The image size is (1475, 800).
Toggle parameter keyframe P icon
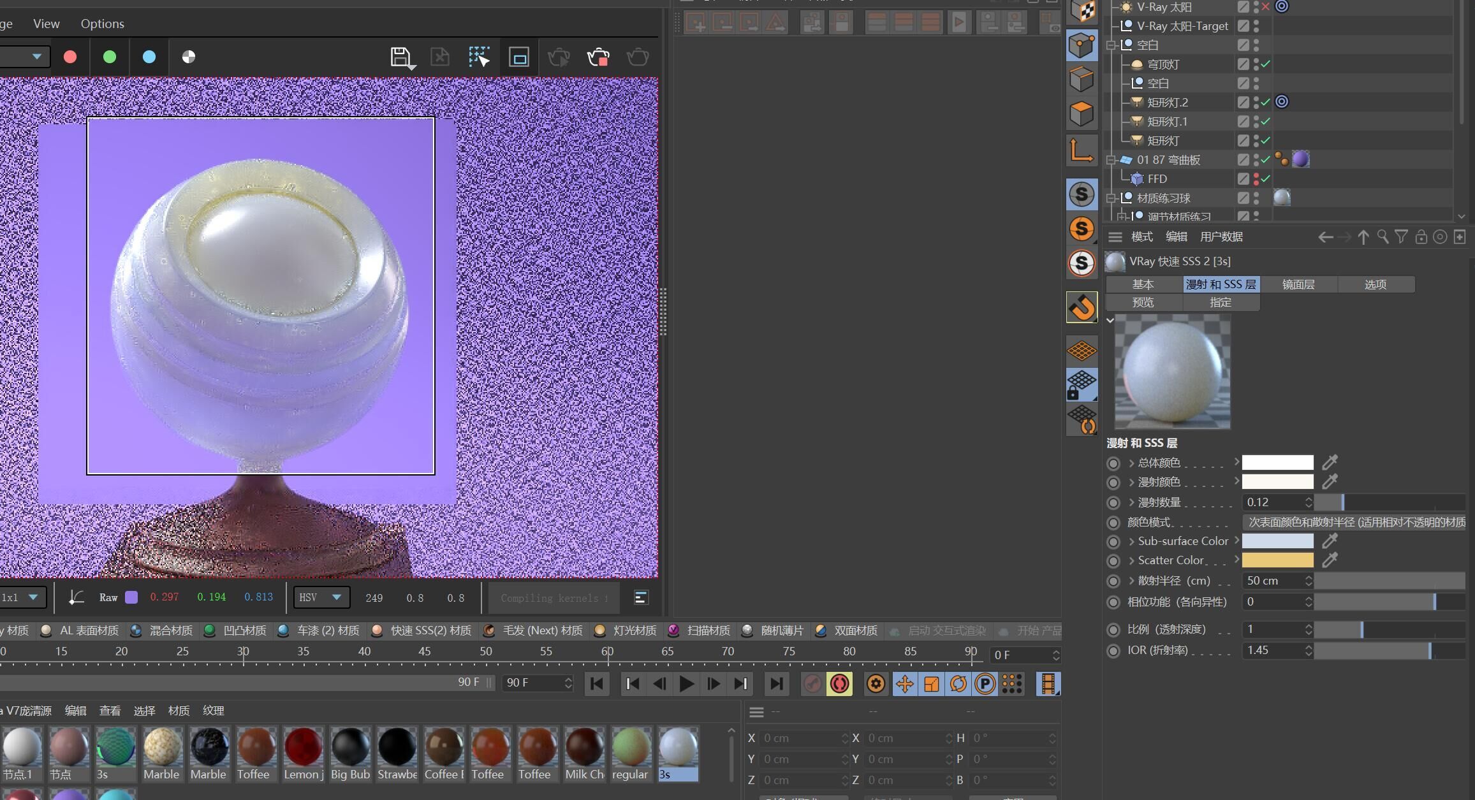coord(985,683)
